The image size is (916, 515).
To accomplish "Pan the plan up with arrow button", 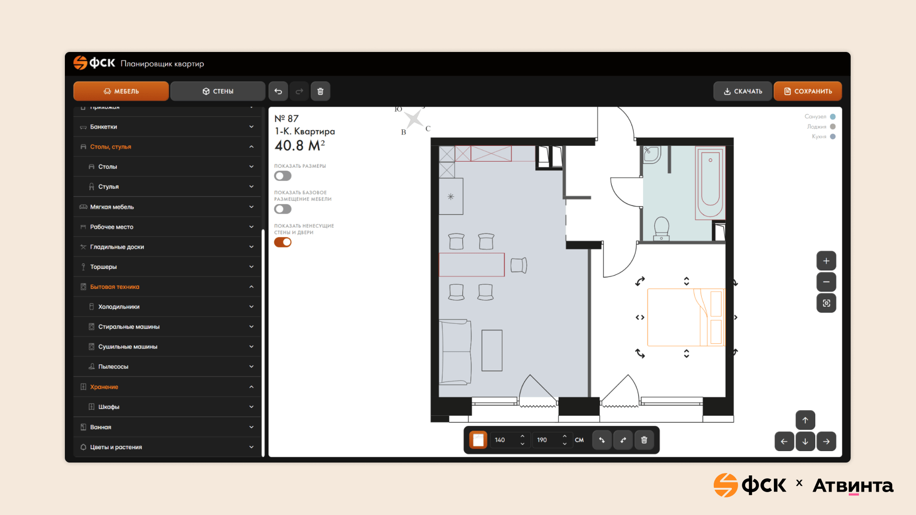I will click(x=805, y=420).
